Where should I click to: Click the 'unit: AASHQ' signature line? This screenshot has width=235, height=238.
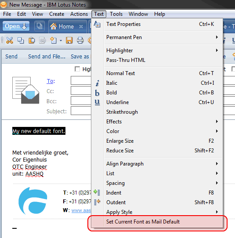(x=28, y=174)
